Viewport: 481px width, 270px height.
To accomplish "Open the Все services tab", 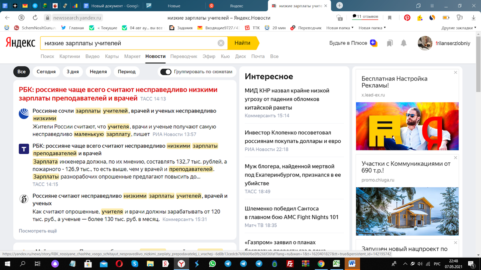I will click(x=274, y=56).
